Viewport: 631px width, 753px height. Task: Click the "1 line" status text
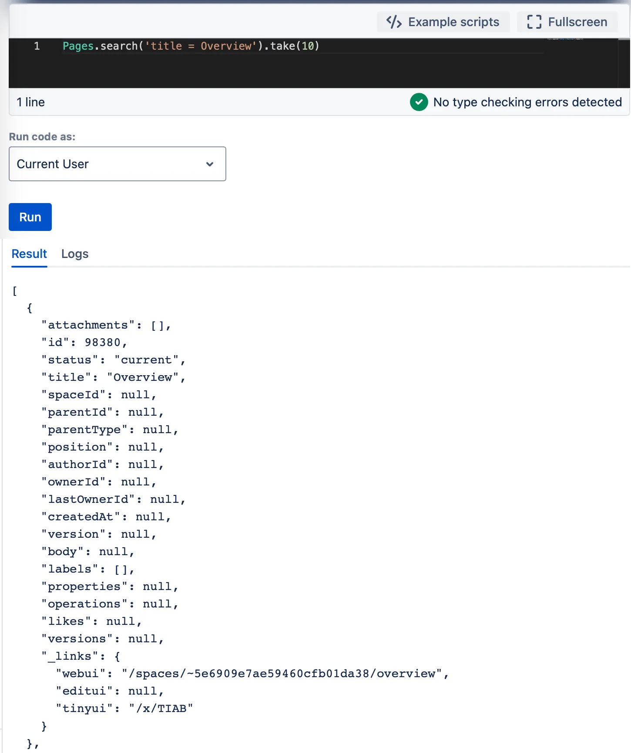point(30,102)
